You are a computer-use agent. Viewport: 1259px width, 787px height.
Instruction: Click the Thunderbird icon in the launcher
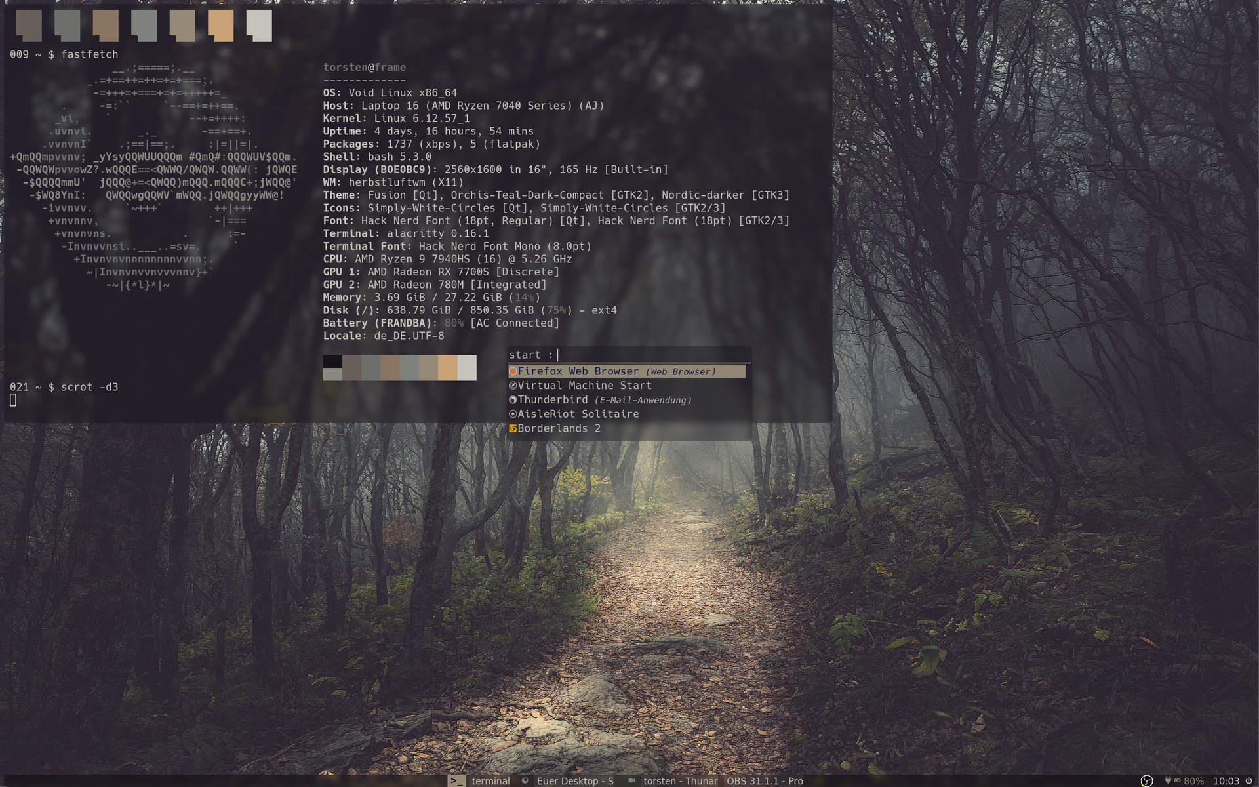point(513,400)
